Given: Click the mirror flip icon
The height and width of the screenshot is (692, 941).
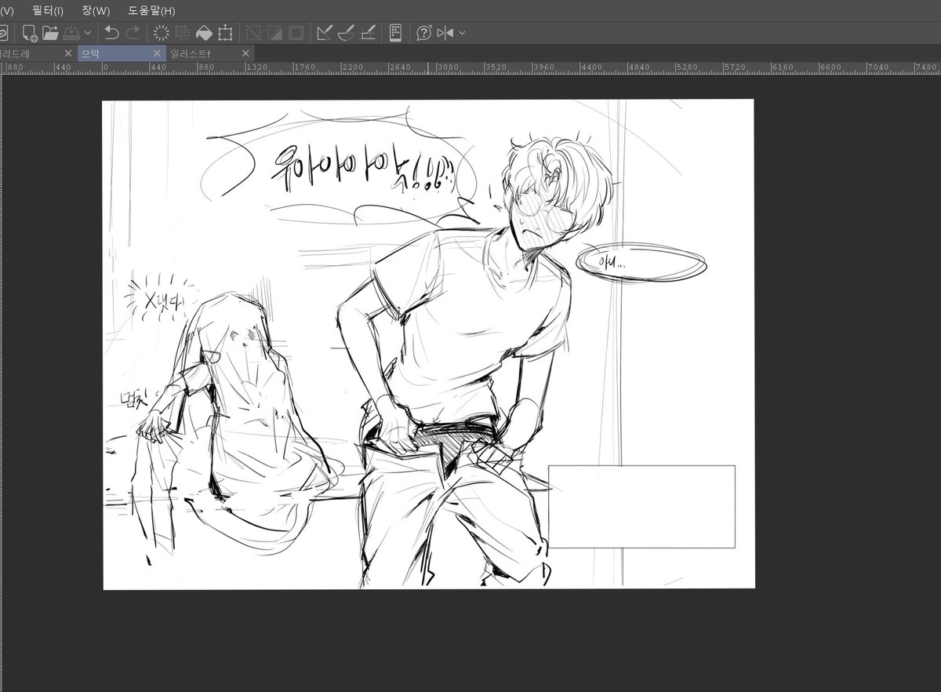Looking at the screenshot, I should point(445,33).
